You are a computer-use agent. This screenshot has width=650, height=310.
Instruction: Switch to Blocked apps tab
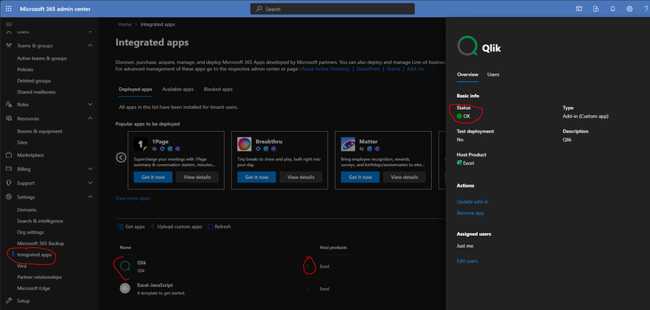(x=218, y=89)
